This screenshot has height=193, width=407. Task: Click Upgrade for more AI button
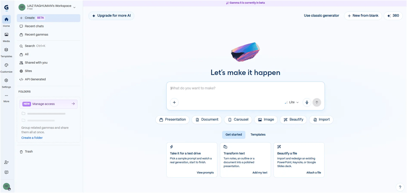[111, 16]
